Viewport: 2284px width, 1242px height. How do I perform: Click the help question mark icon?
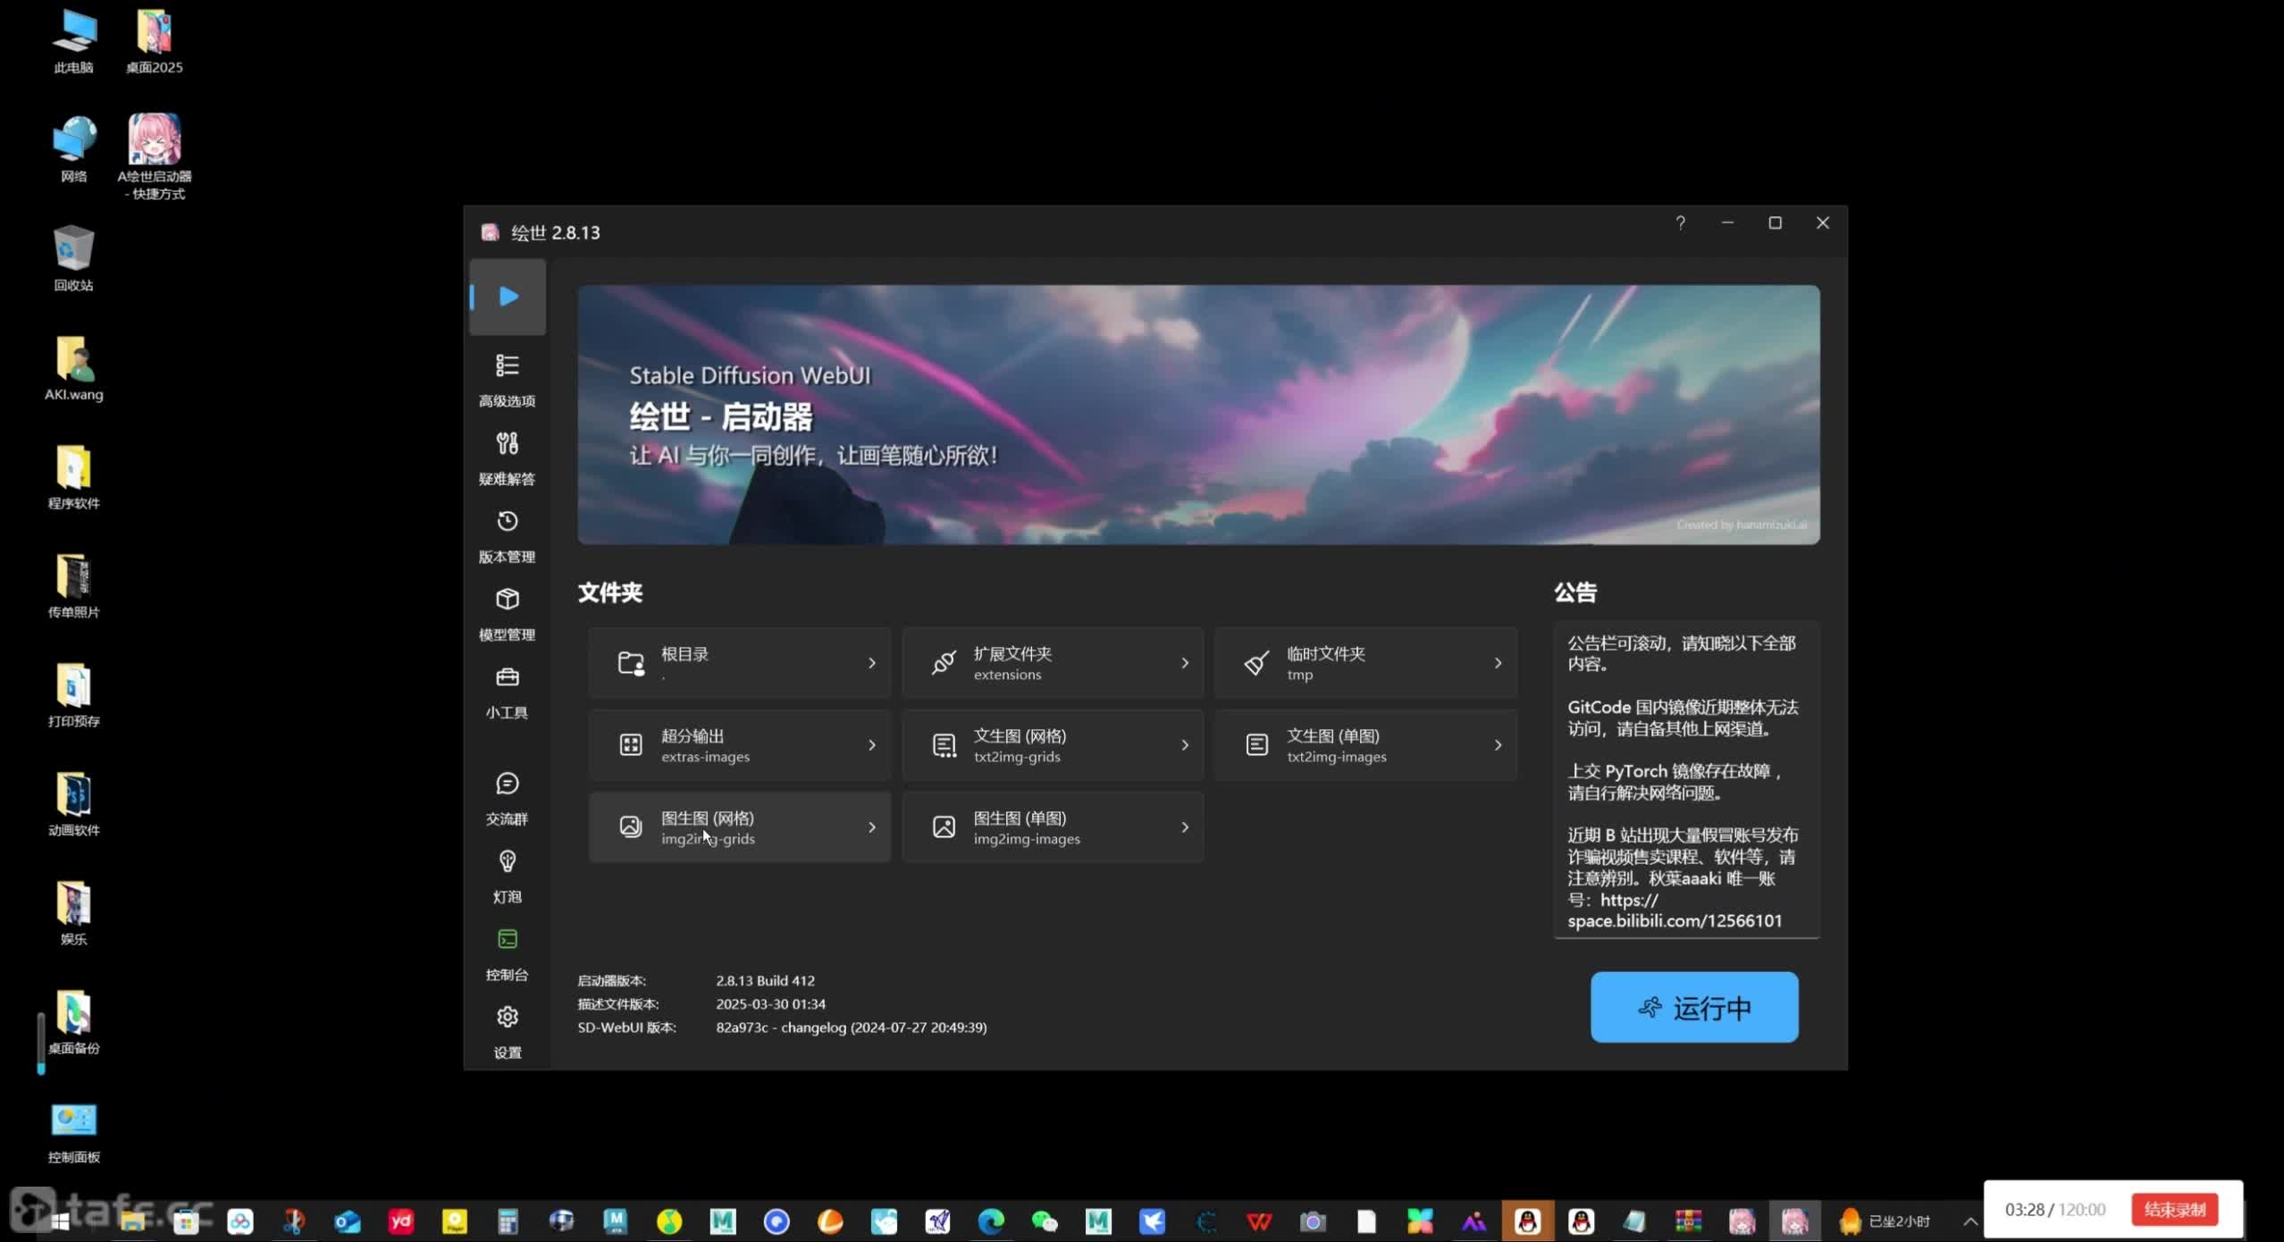(1680, 223)
